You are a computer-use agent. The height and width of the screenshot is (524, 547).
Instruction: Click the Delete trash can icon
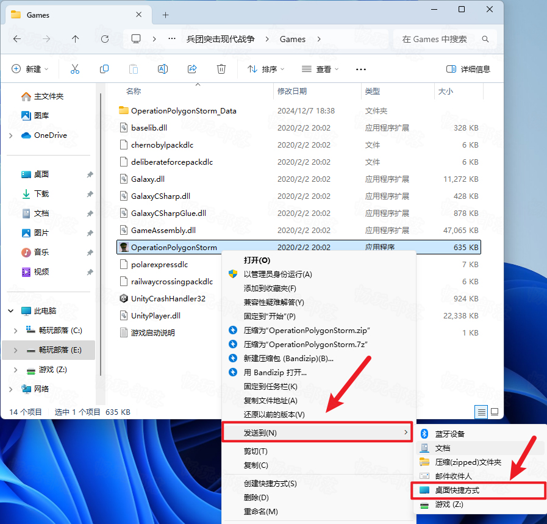pyautogui.click(x=221, y=69)
